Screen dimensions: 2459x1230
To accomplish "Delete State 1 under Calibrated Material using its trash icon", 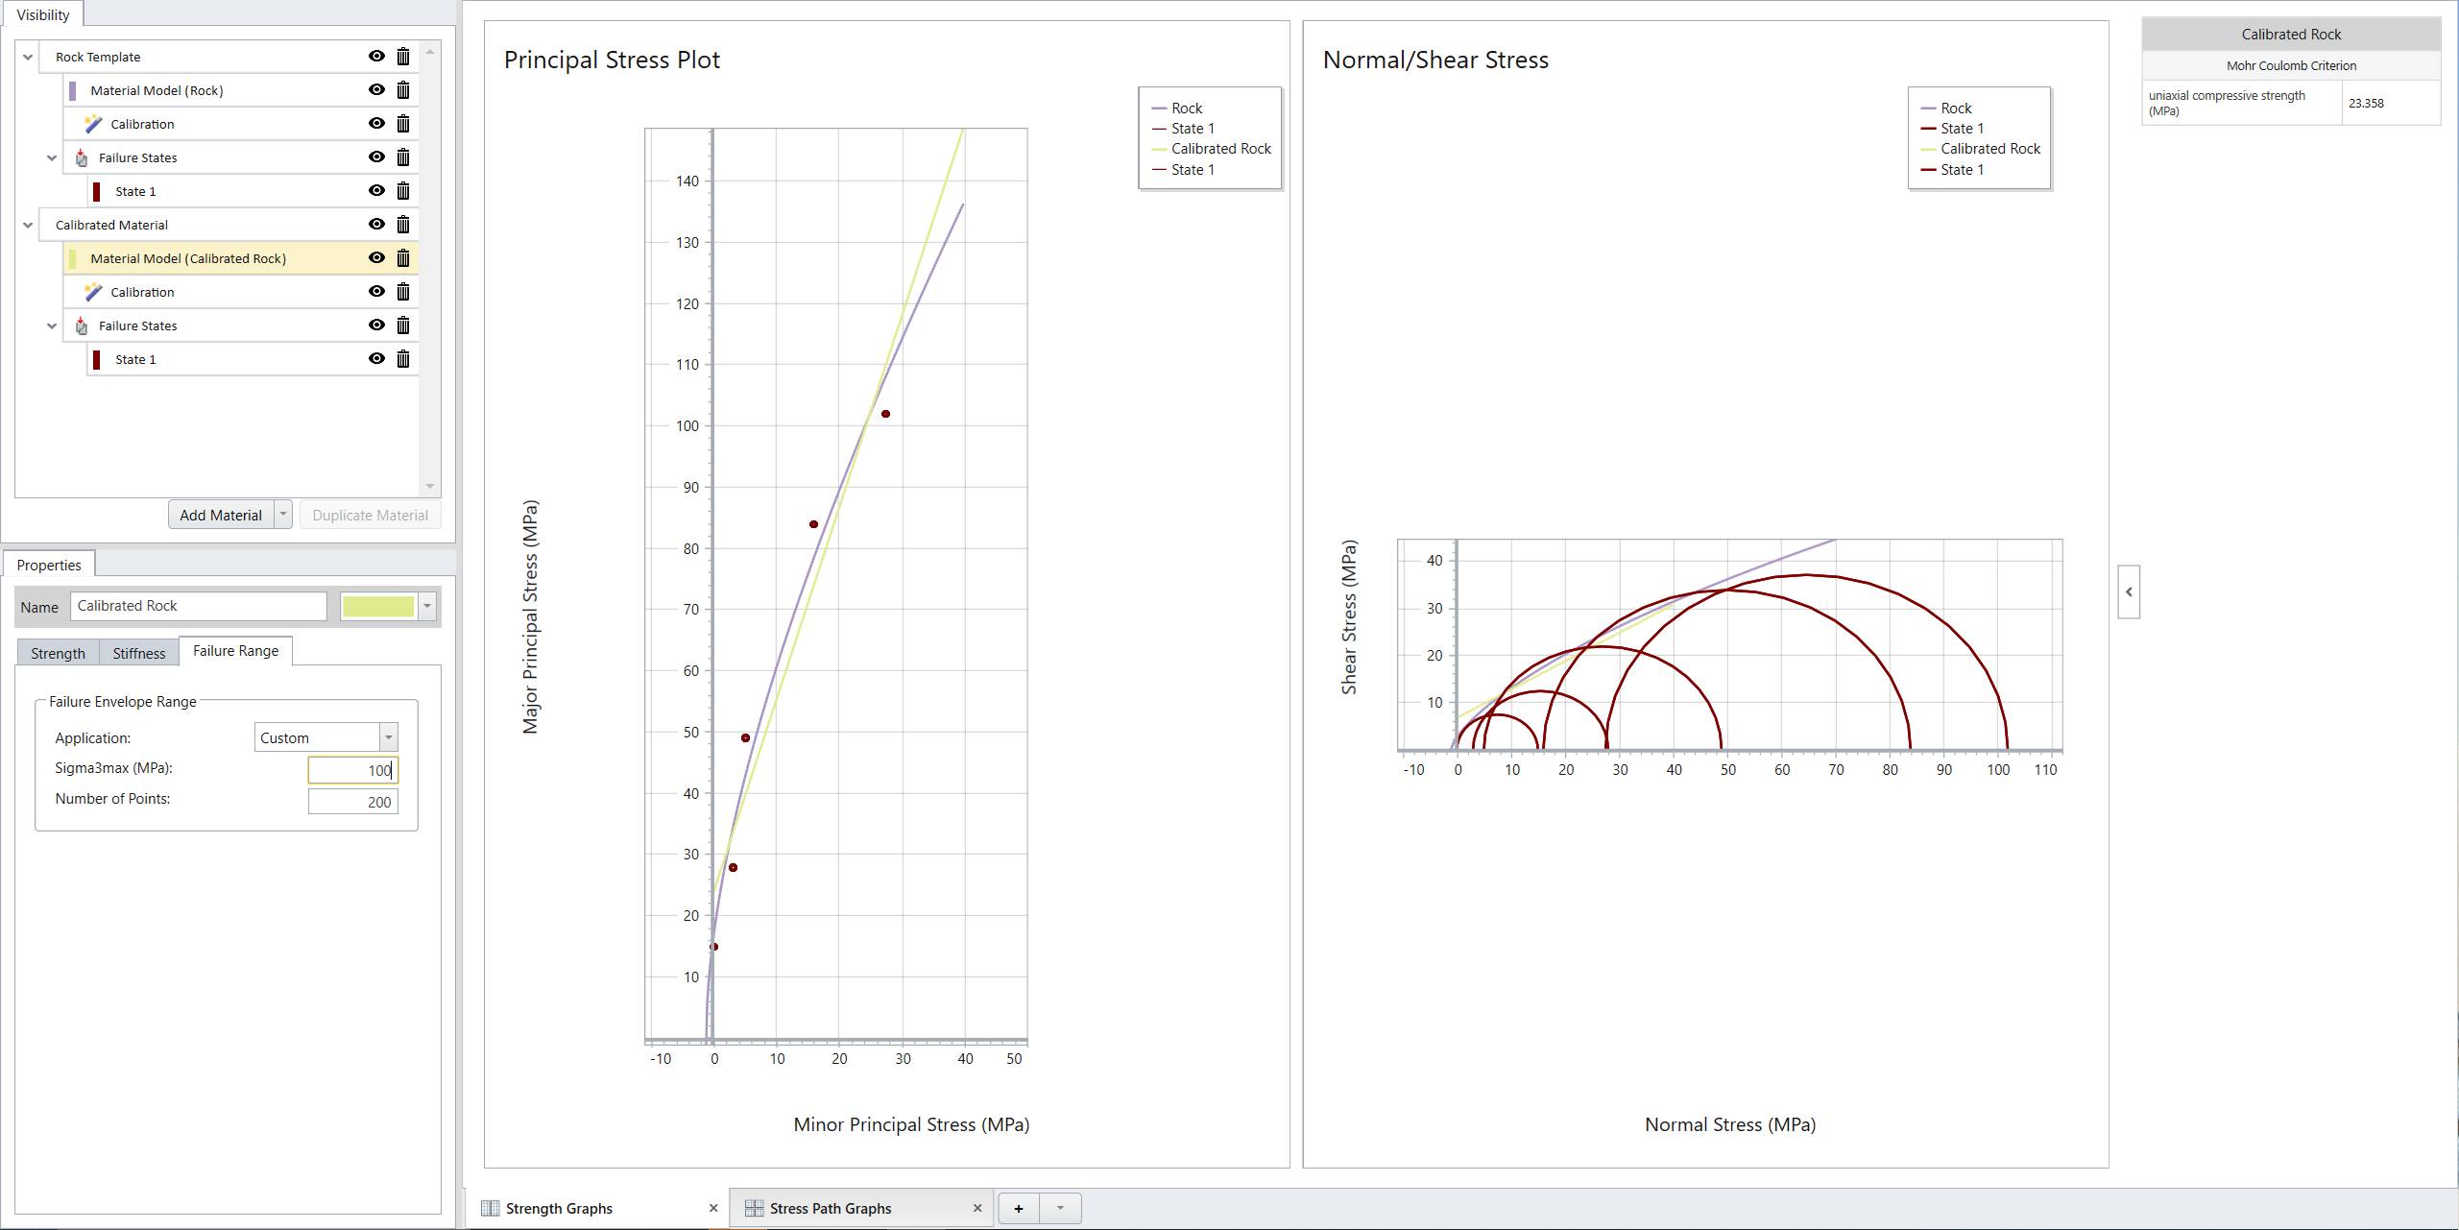I will [403, 358].
